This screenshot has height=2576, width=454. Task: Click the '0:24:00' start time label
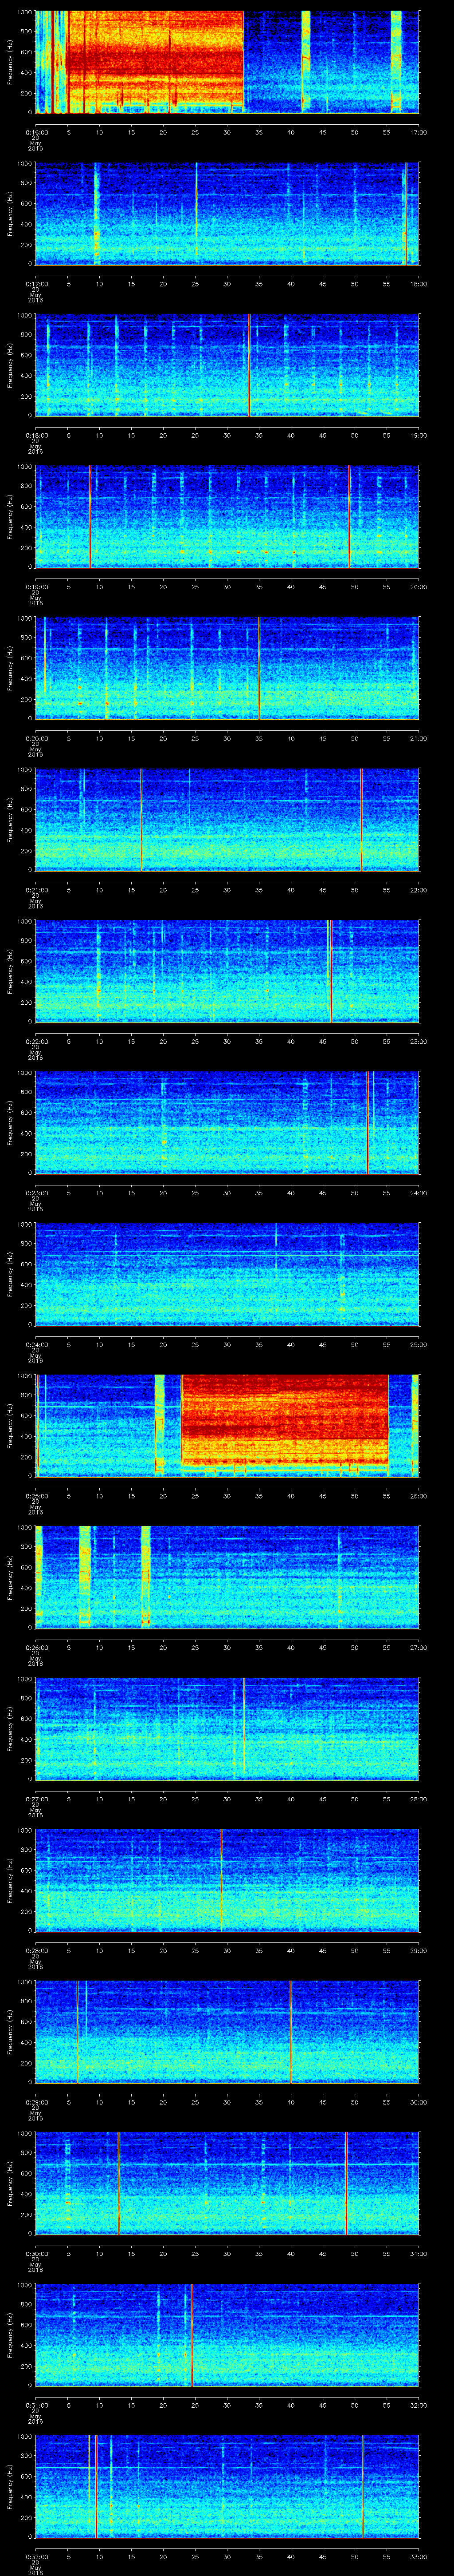[x=36, y=1344]
